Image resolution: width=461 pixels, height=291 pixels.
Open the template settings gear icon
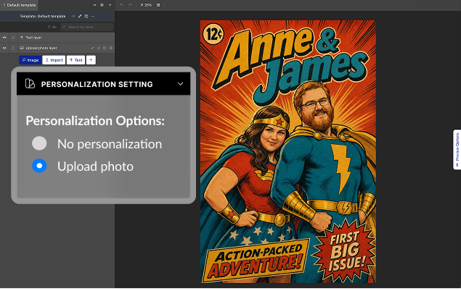point(102,5)
